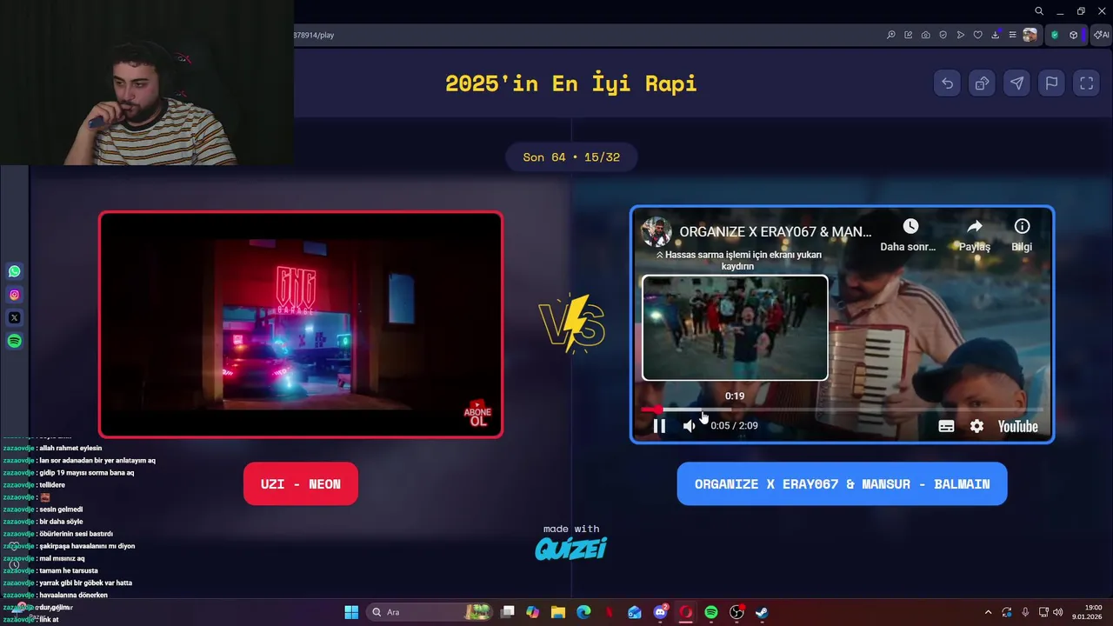Click the taskbar Ara search box
This screenshot has height=626, width=1113.
coord(430,612)
